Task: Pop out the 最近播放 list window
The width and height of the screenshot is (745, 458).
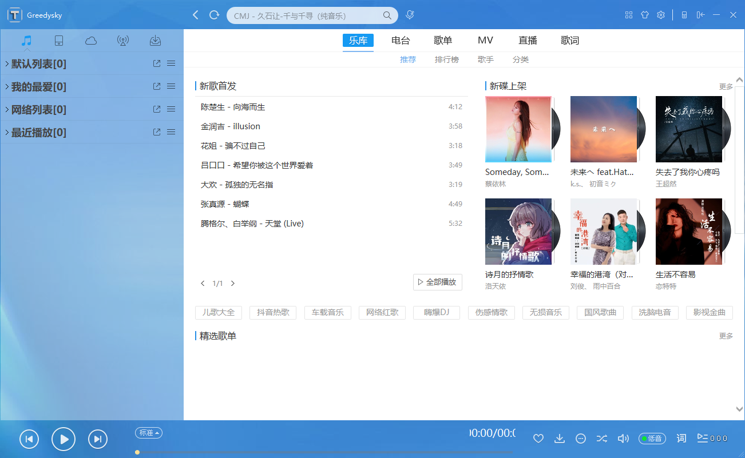Action: coord(157,132)
